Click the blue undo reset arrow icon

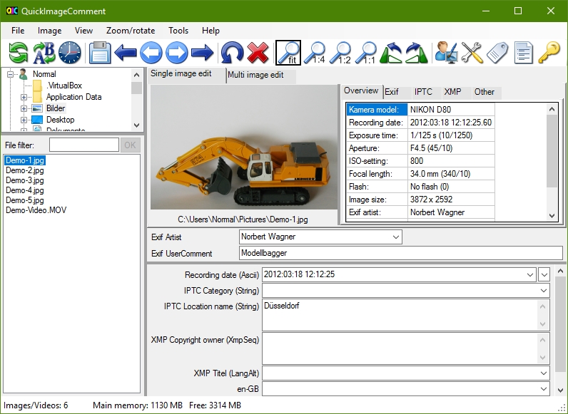click(232, 53)
